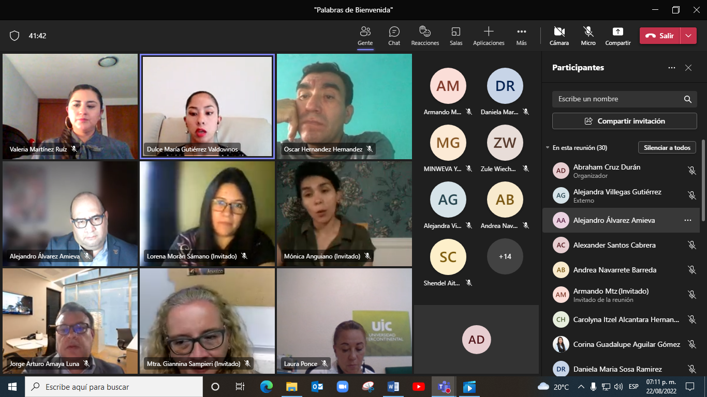Select Lorena Morán Sámano video tile
This screenshot has width=707, height=397.
207,213
